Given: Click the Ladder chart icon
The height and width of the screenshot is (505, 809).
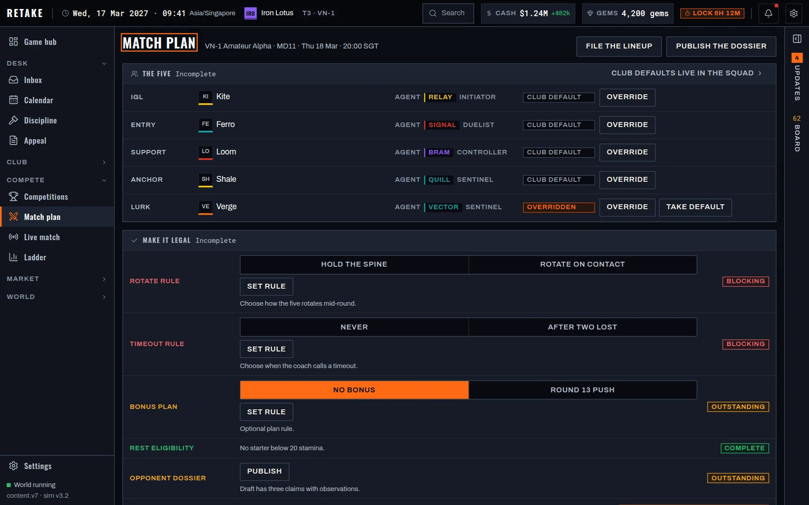Looking at the screenshot, I should pos(13,257).
